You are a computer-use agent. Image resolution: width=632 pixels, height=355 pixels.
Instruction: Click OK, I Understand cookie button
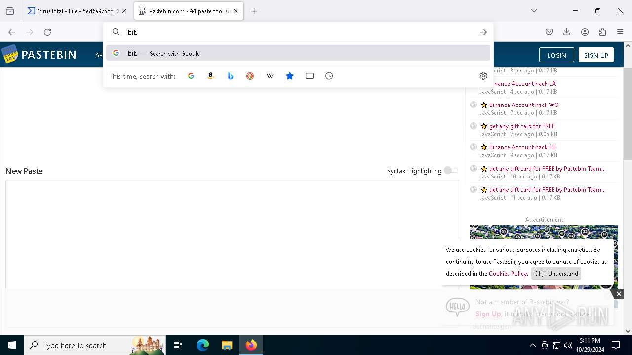pyautogui.click(x=556, y=274)
